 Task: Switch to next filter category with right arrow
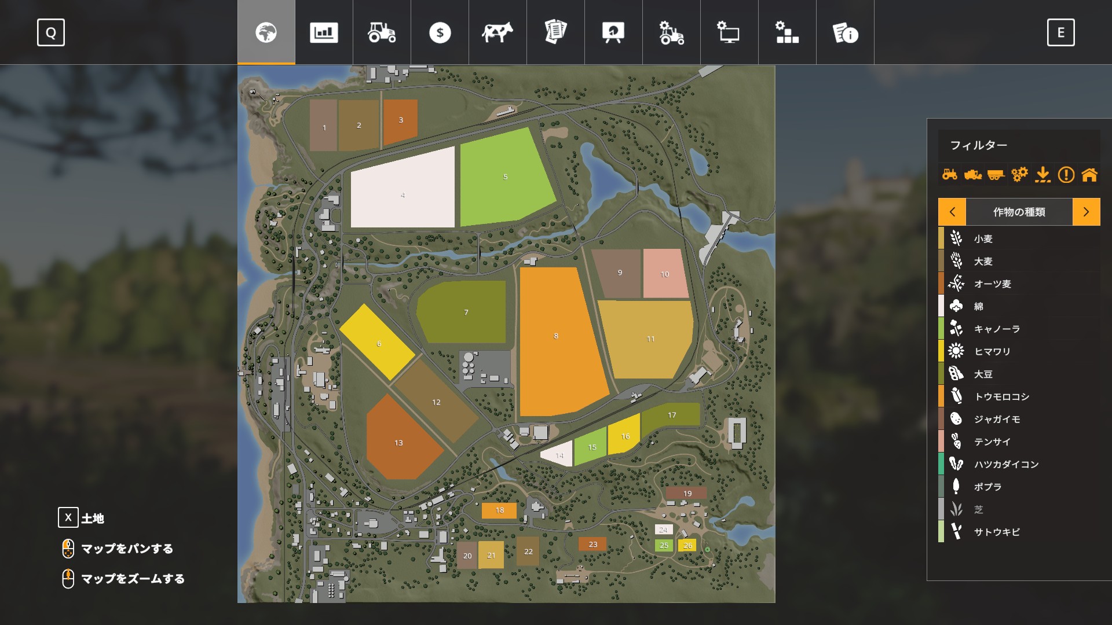pos(1086,212)
